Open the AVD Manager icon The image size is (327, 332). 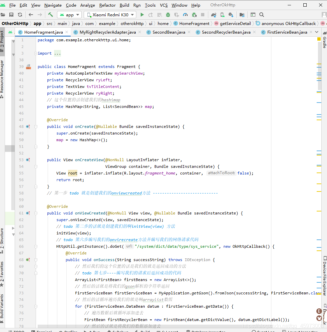[x=222, y=15]
